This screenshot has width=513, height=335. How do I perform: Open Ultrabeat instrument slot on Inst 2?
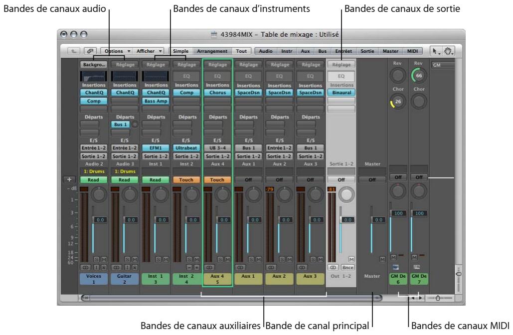point(186,148)
